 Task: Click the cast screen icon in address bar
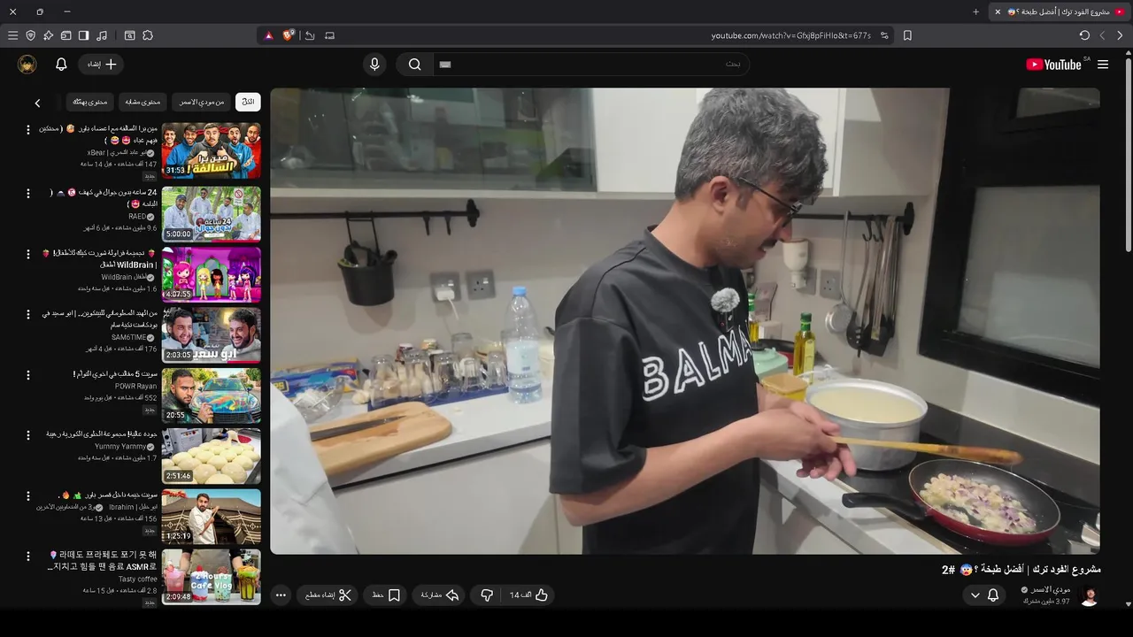pos(330,35)
